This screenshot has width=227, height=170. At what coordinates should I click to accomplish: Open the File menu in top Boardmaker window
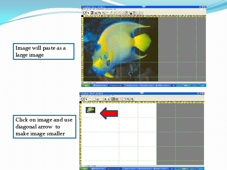[x=85, y=9]
